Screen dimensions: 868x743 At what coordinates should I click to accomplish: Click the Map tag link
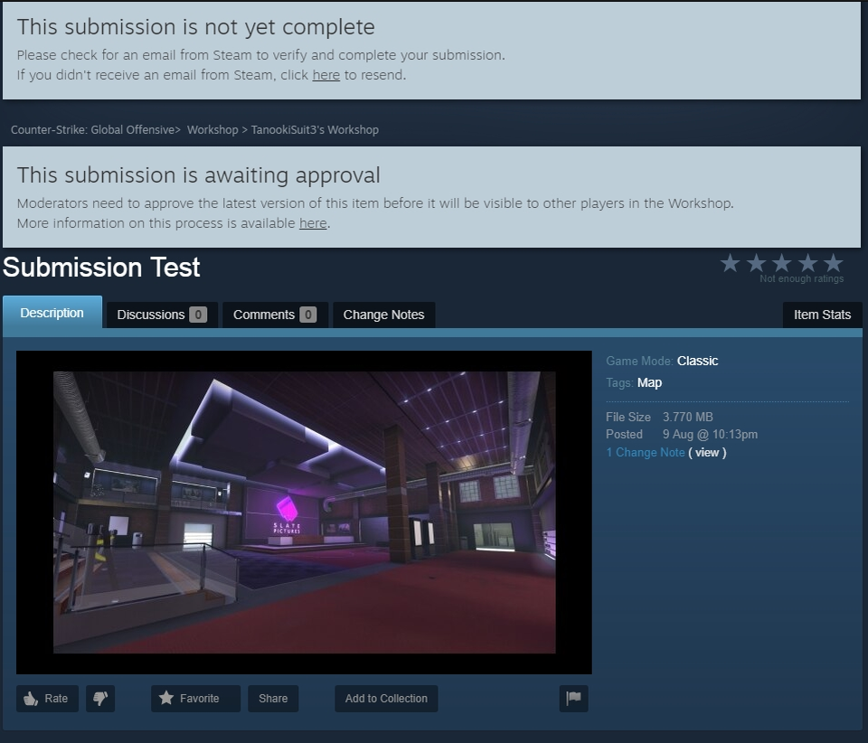pos(649,383)
